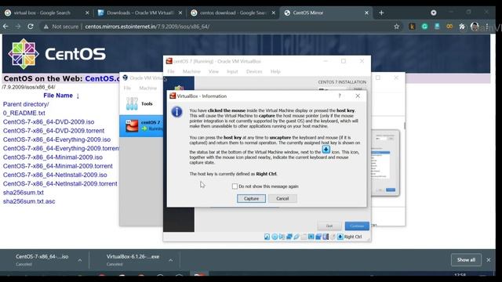Image resolution: width=502 pixels, height=282 pixels.
Task: Click hard disk indicator in VM status bar
Action: 267,237
